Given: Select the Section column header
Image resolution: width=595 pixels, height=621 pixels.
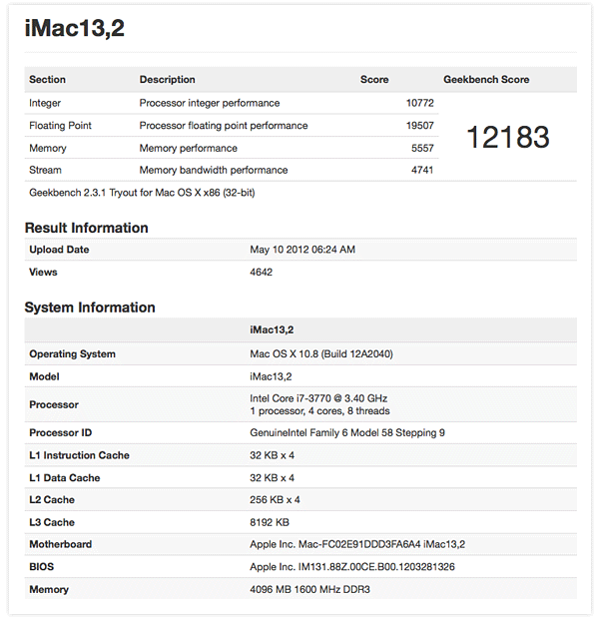Looking at the screenshot, I should coord(47,79).
